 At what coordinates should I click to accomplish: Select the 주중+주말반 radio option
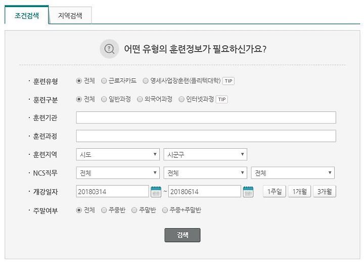coord(165,210)
